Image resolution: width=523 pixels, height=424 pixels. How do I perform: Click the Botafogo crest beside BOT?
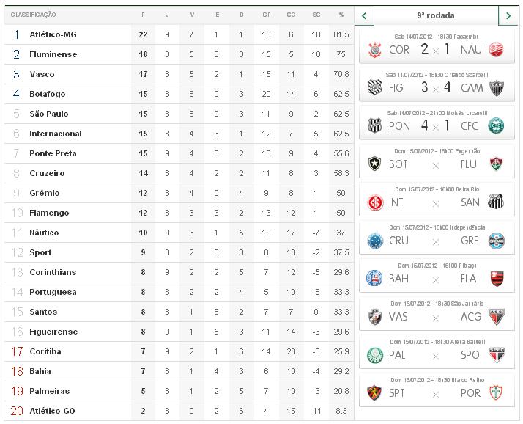(x=375, y=164)
